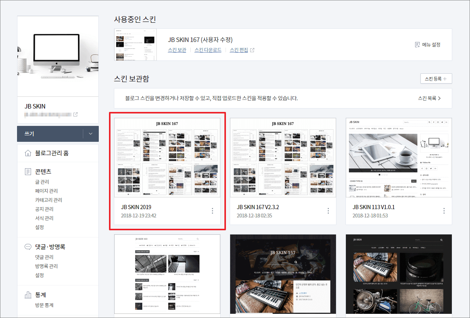Open 댓글 관리 menu item
The width and height of the screenshot is (470, 318).
(x=44, y=257)
